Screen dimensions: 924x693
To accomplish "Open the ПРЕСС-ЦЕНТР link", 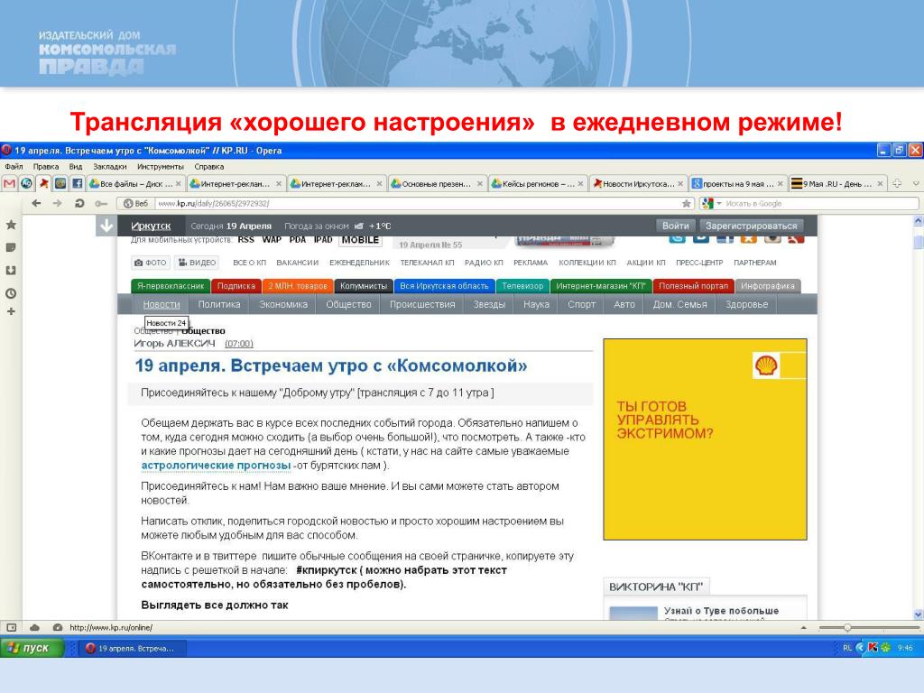I will 699,263.
